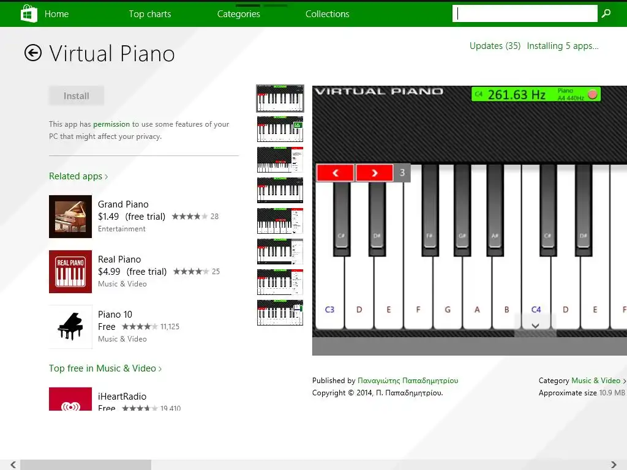Open the publisher Παναγιώτης Παπαδημητρίου link

[408, 381]
